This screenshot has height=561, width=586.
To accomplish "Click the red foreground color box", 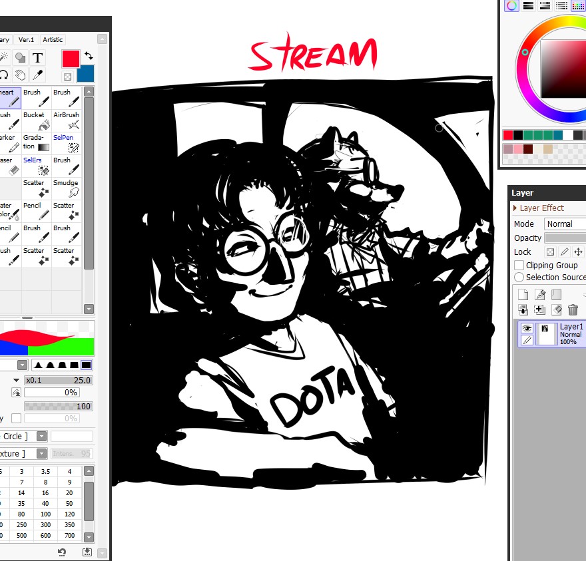I will click(x=71, y=59).
